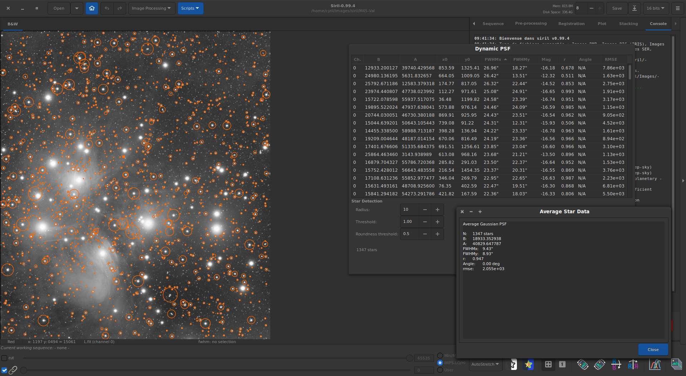This screenshot has width=686, height=376.
Task: Expand the Scripts dropdown menu
Action: click(x=190, y=8)
